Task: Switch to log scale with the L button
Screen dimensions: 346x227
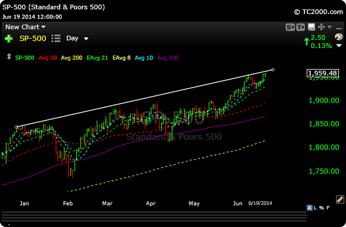Action: coord(315,208)
